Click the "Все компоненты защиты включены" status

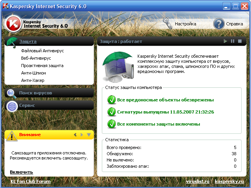pos(158,124)
